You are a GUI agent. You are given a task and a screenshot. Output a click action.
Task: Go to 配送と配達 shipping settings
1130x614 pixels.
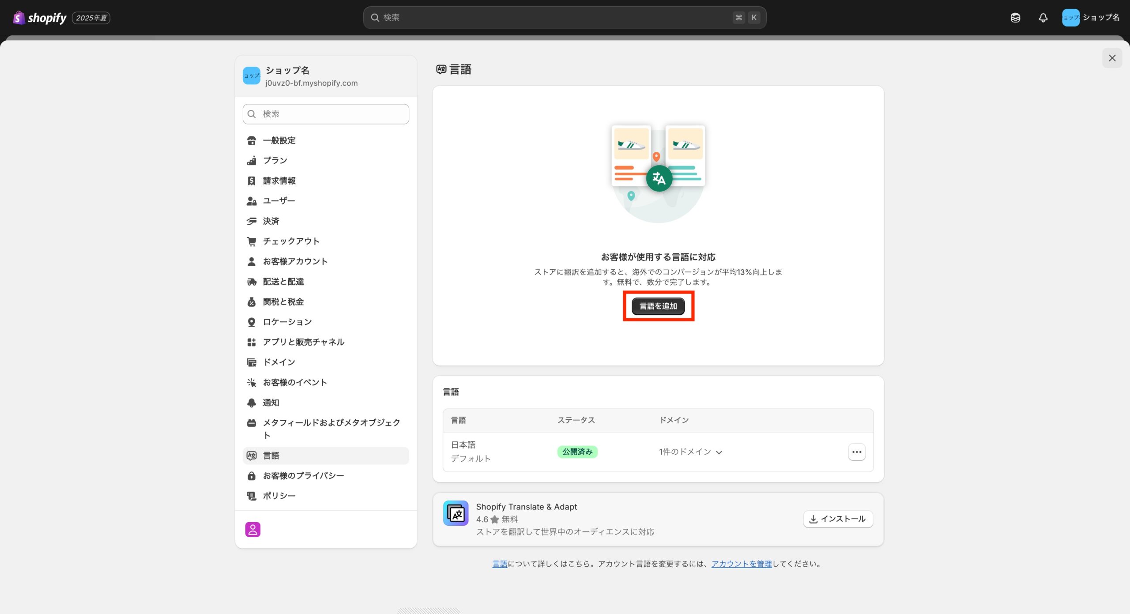click(283, 282)
